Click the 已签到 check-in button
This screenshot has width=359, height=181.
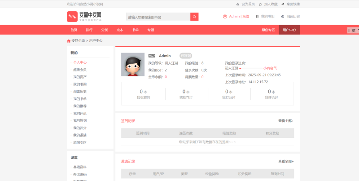tap(186, 56)
